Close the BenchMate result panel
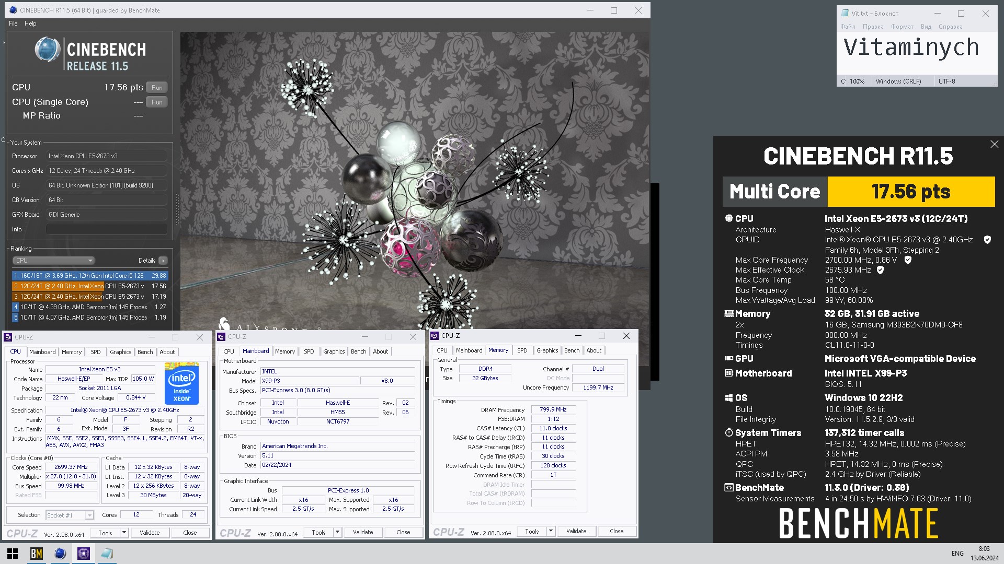Image resolution: width=1004 pixels, height=564 pixels. pyautogui.click(x=994, y=144)
